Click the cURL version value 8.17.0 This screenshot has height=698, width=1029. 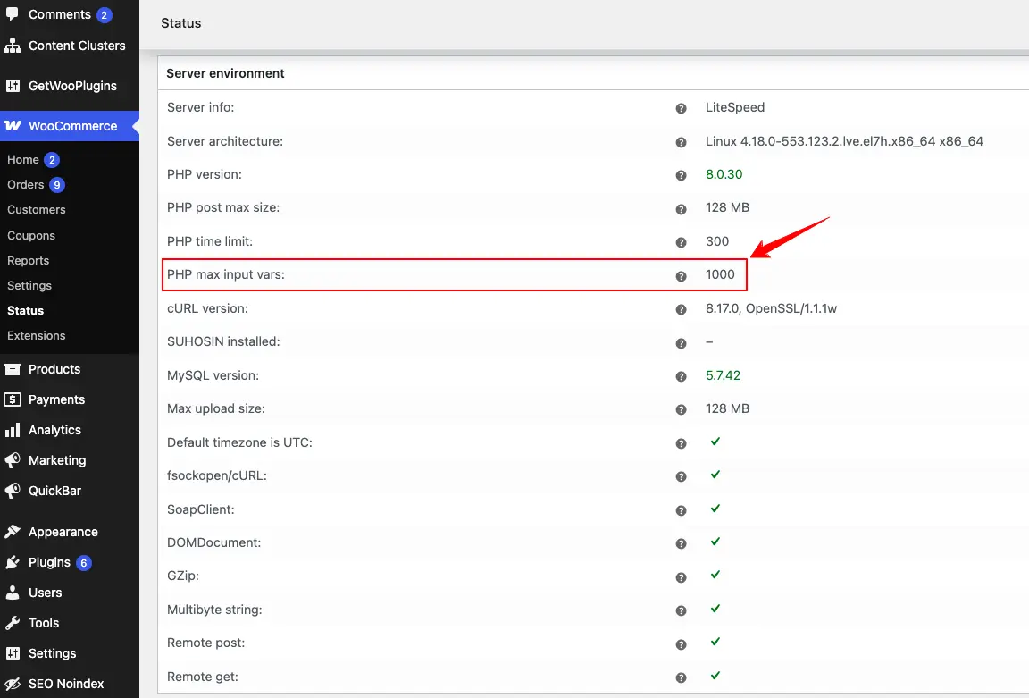click(771, 308)
